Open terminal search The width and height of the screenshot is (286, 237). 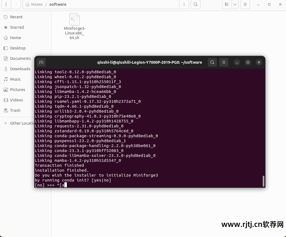click(x=212, y=62)
